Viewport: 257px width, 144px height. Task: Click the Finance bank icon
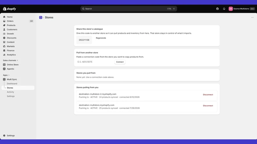tap(4, 51)
